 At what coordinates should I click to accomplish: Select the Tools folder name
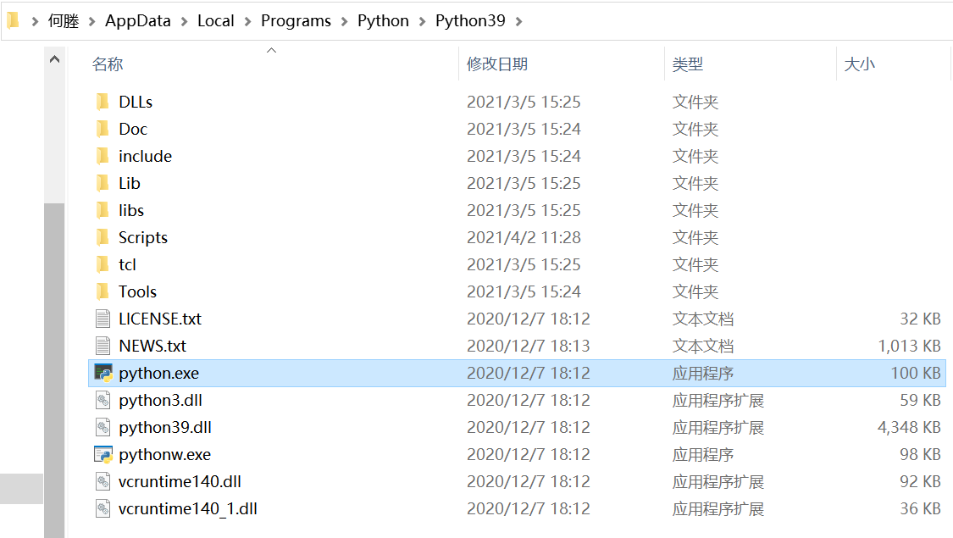pos(137,291)
